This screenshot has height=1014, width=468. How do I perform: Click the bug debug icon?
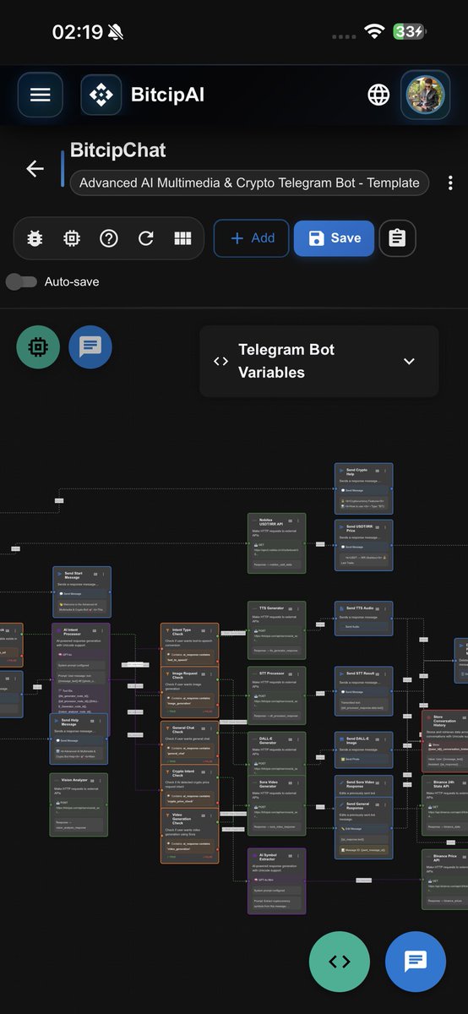click(35, 238)
